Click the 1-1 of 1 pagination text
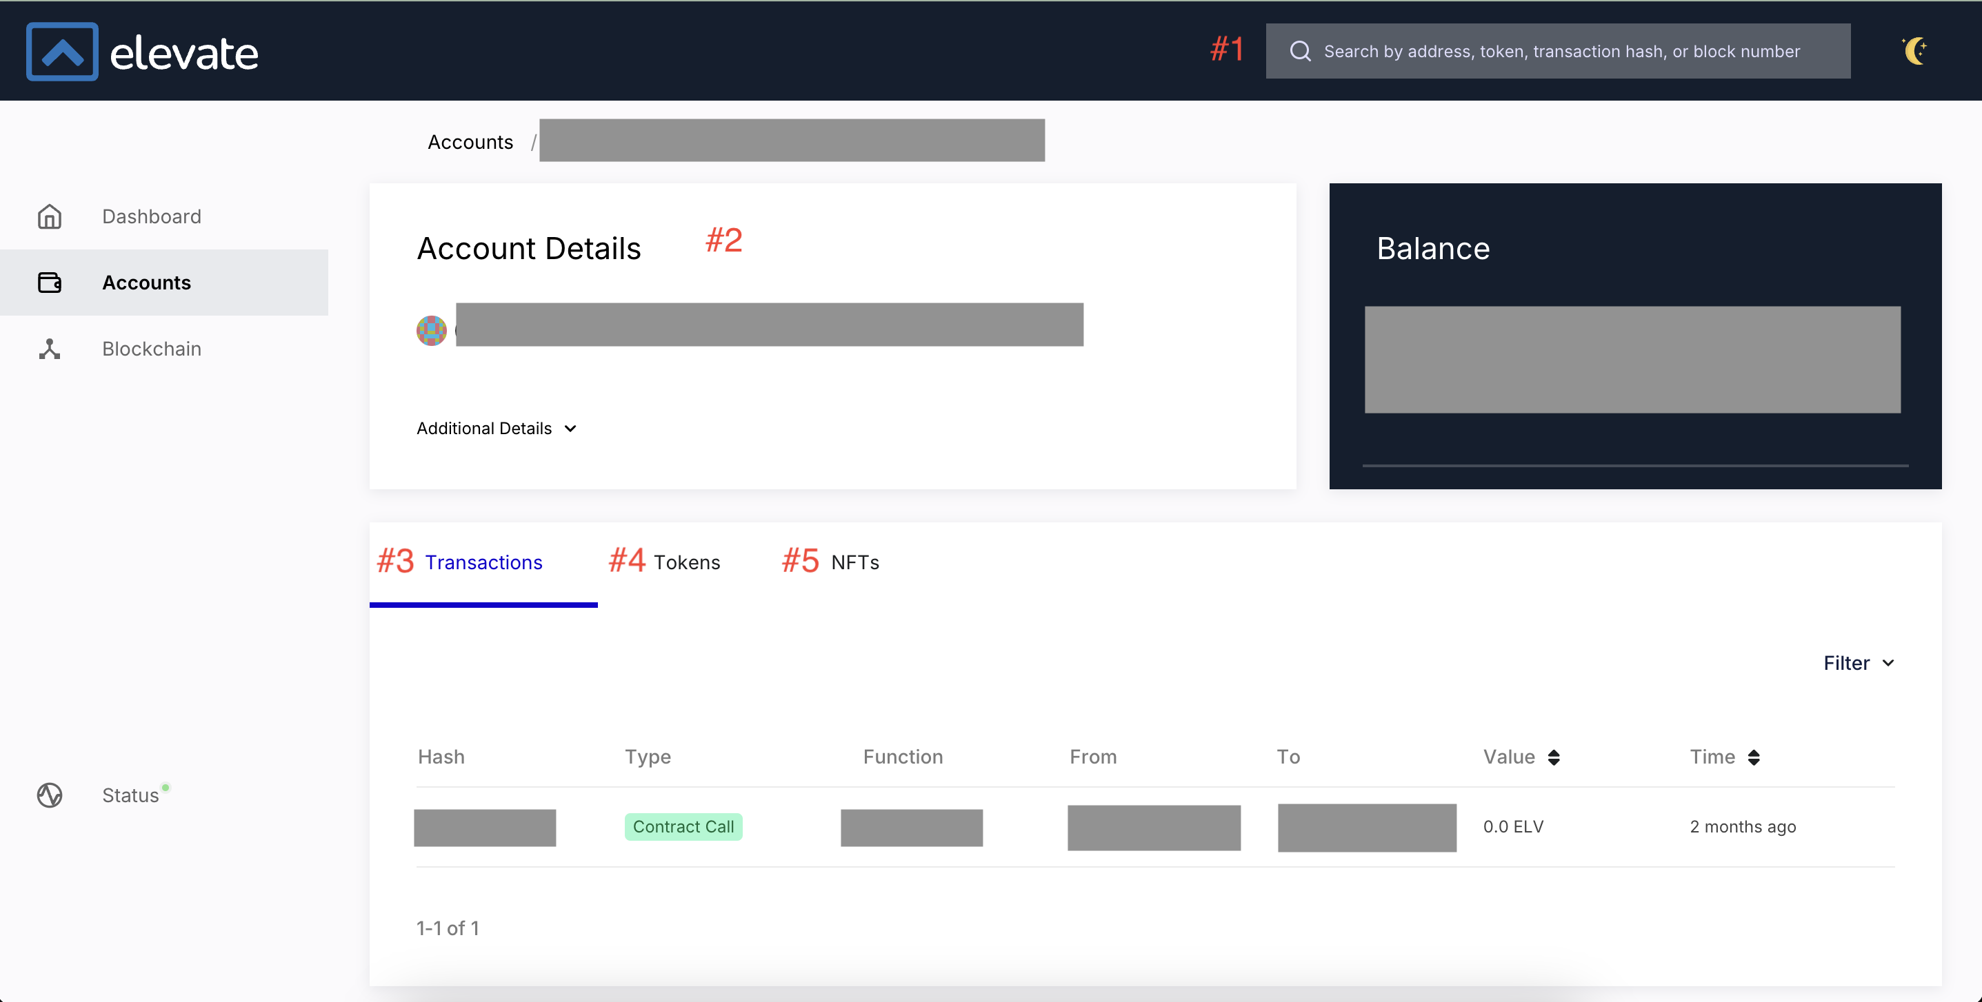 (x=448, y=928)
